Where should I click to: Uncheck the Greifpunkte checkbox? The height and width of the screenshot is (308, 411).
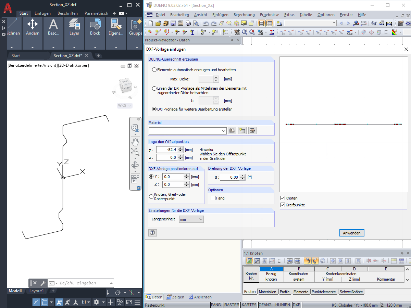283,205
